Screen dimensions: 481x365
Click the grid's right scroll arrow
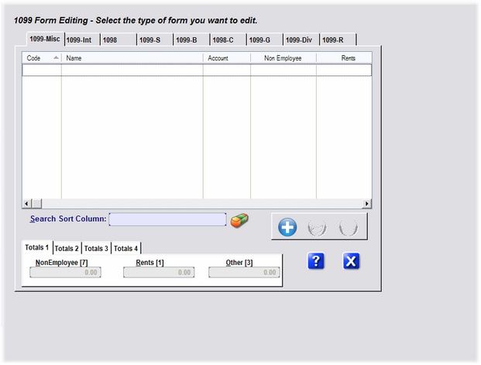coord(367,204)
